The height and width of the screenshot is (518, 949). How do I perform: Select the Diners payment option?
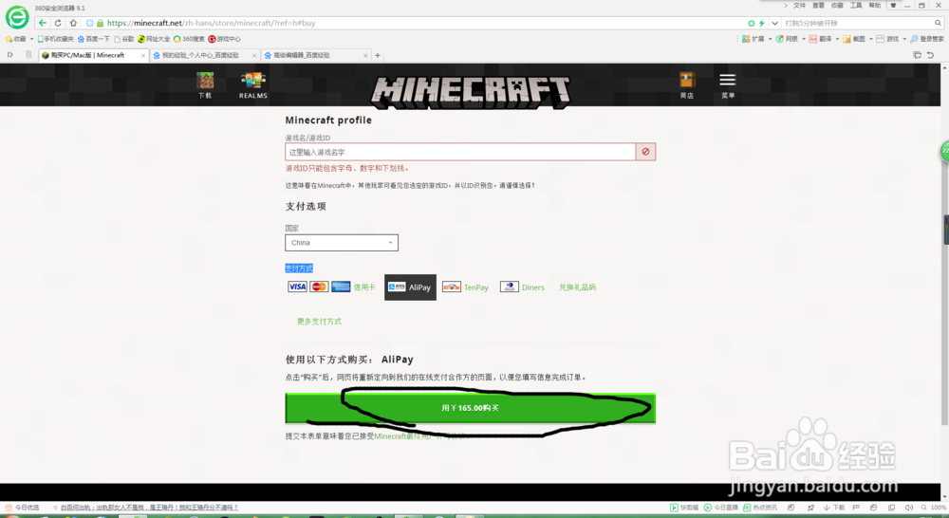[522, 287]
